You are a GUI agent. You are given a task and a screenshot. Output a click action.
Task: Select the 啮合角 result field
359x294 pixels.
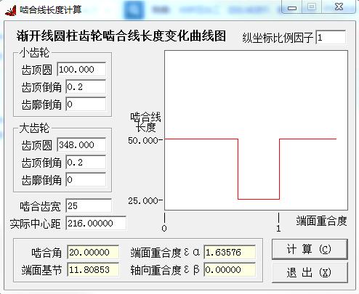(x=93, y=253)
